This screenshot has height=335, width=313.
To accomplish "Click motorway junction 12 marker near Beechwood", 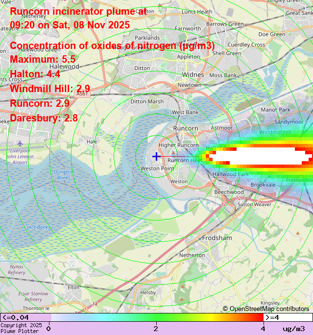I will click(x=224, y=204).
